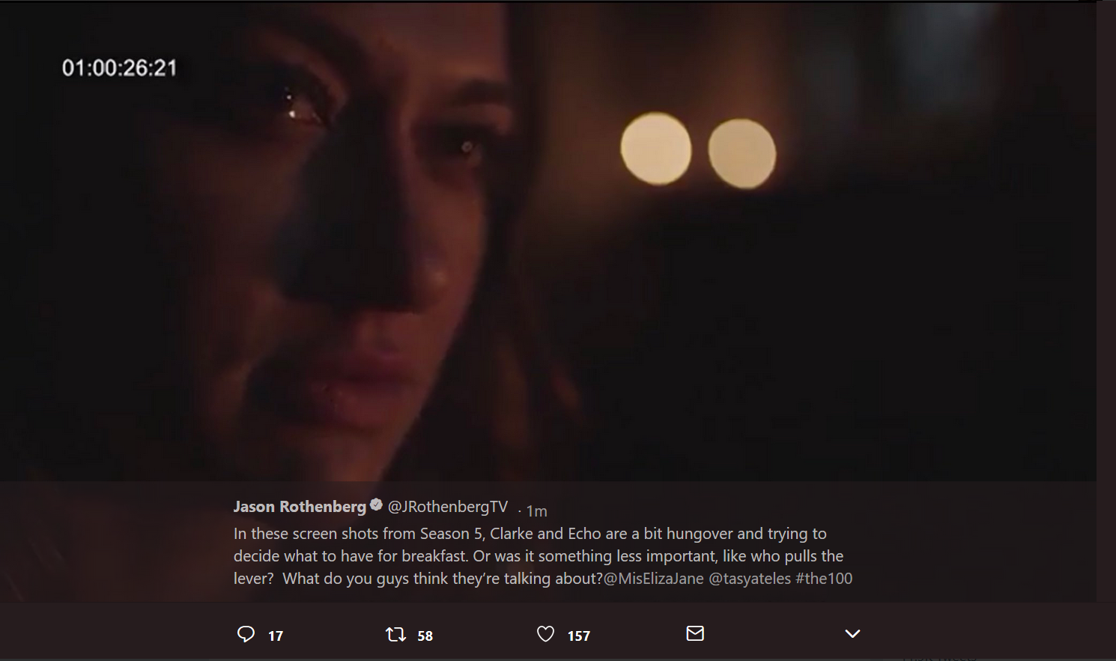Click the 01:00:26:21 timecode overlay
This screenshot has width=1116, height=661.
(120, 68)
